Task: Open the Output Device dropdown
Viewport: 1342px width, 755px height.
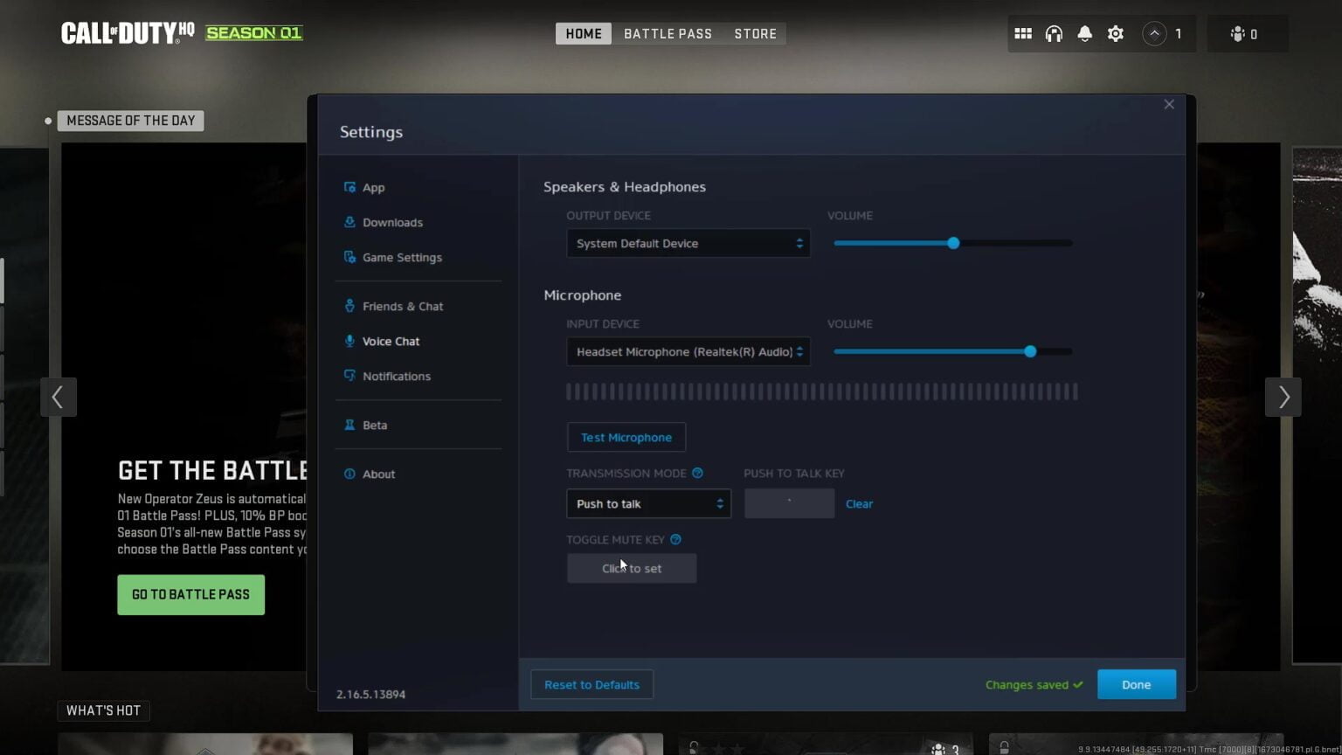Action: click(688, 243)
